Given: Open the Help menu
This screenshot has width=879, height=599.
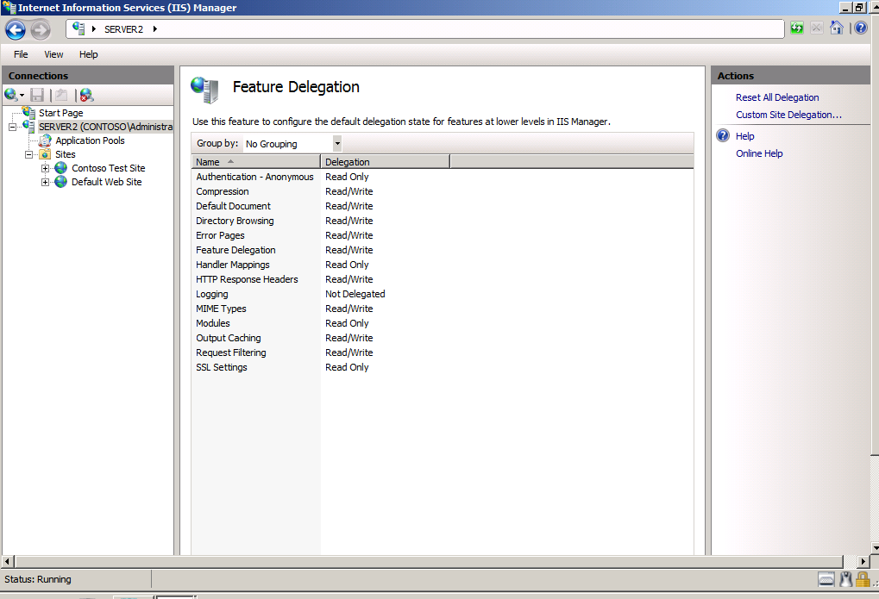Looking at the screenshot, I should [x=89, y=54].
